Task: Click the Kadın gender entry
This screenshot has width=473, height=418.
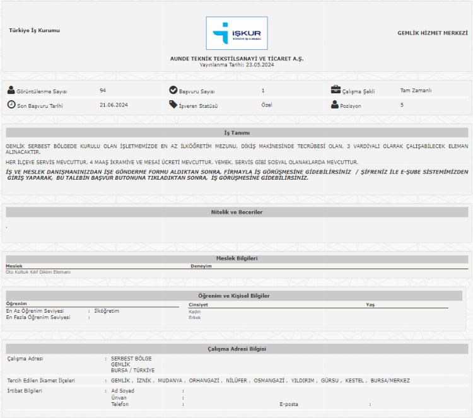Action: tap(195, 311)
